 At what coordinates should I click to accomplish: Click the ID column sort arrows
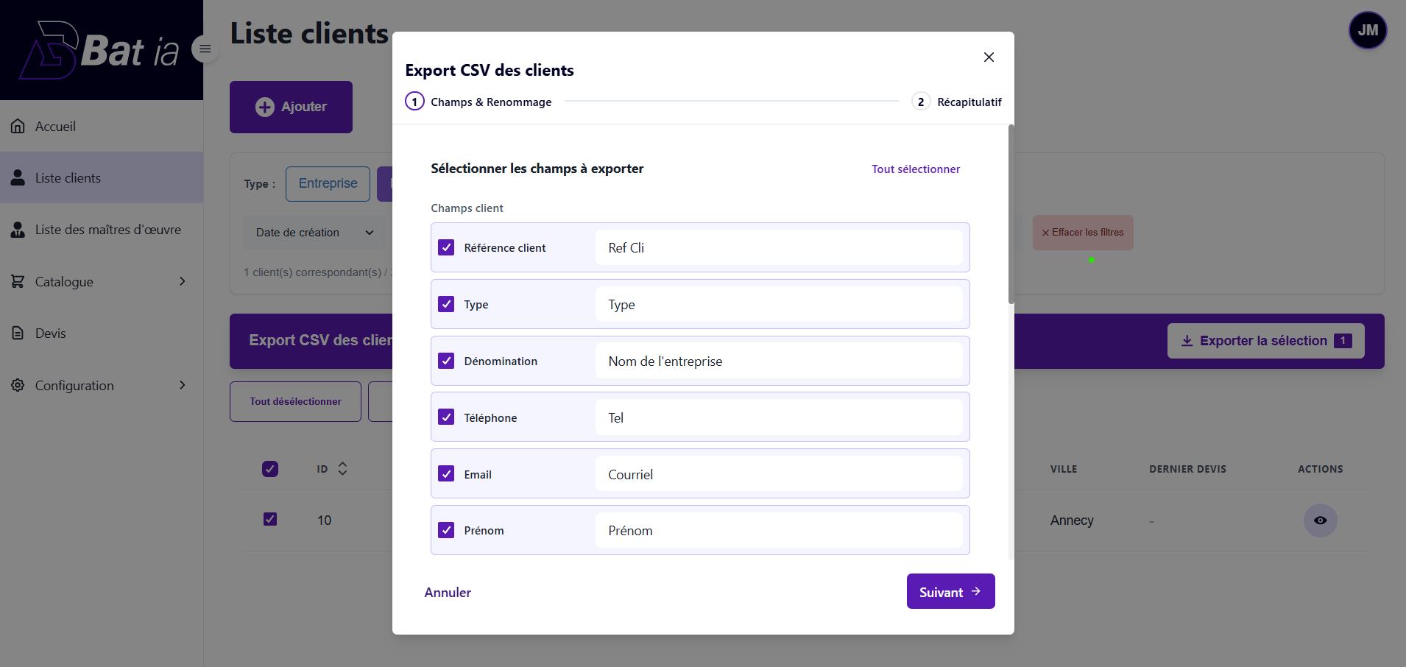pos(342,469)
